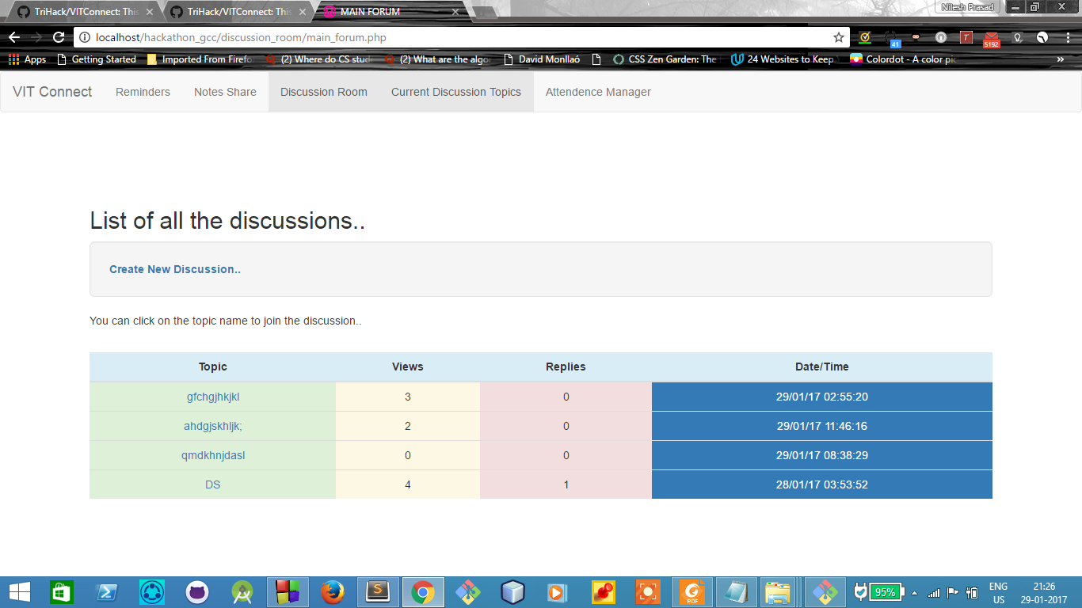Screen dimensions: 1082x608
Task: Show hidden system tray icons arrow
Action: pos(914,592)
